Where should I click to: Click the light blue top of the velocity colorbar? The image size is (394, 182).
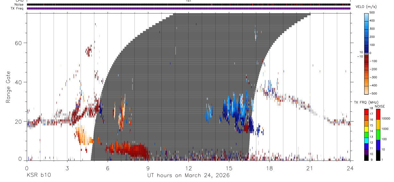(x=366, y=17)
